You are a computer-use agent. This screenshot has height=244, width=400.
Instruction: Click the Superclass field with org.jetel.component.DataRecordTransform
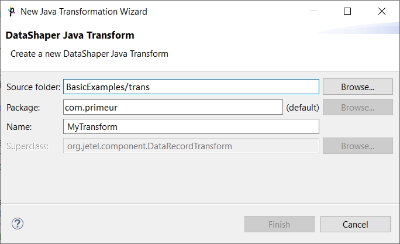(191, 146)
